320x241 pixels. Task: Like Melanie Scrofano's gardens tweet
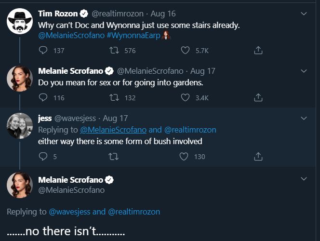[x=186, y=97]
